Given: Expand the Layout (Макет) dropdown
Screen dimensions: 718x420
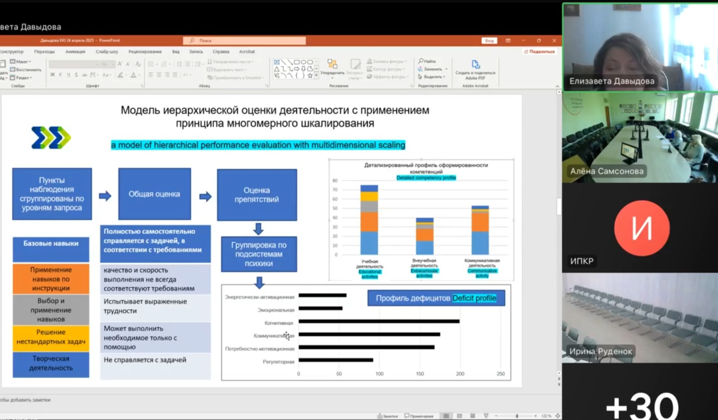Looking at the screenshot, I should click(21, 62).
